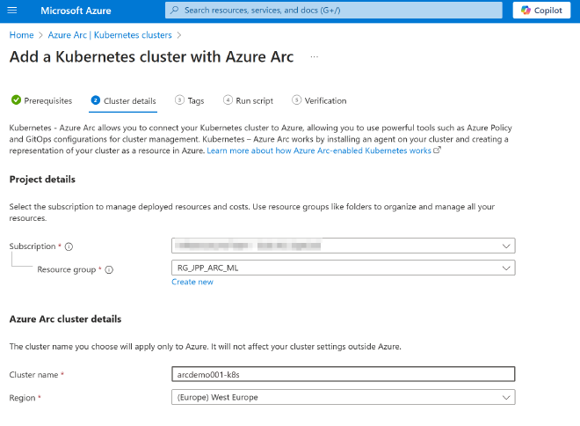Viewport: 580px width, 426px height.
Task: Show the Subscription info tooltip icon
Action: (x=69, y=246)
